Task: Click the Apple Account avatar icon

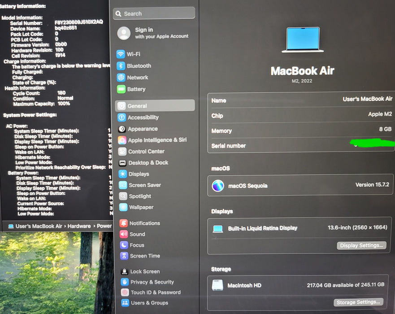Action: pyautogui.click(x=124, y=33)
